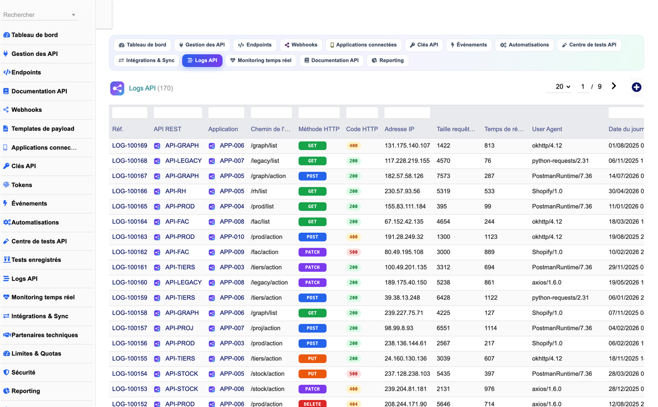
Task: Click the page number field showing 1
Action: coord(583,87)
